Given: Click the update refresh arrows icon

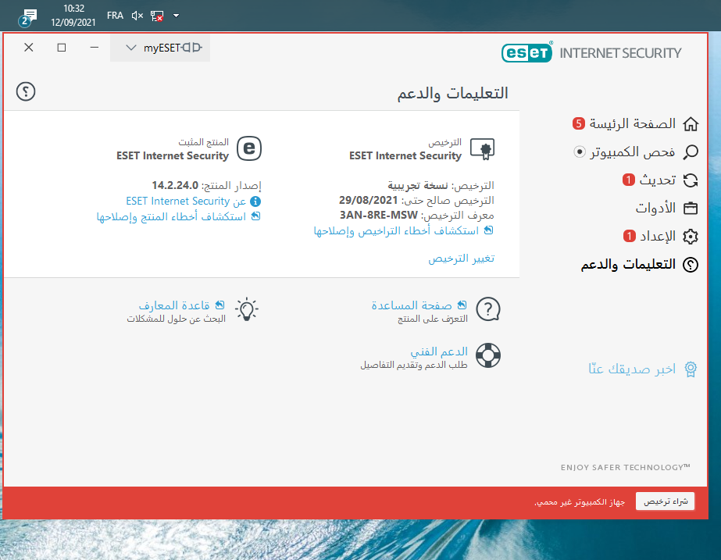Looking at the screenshot, I should (x=691, y=180).
